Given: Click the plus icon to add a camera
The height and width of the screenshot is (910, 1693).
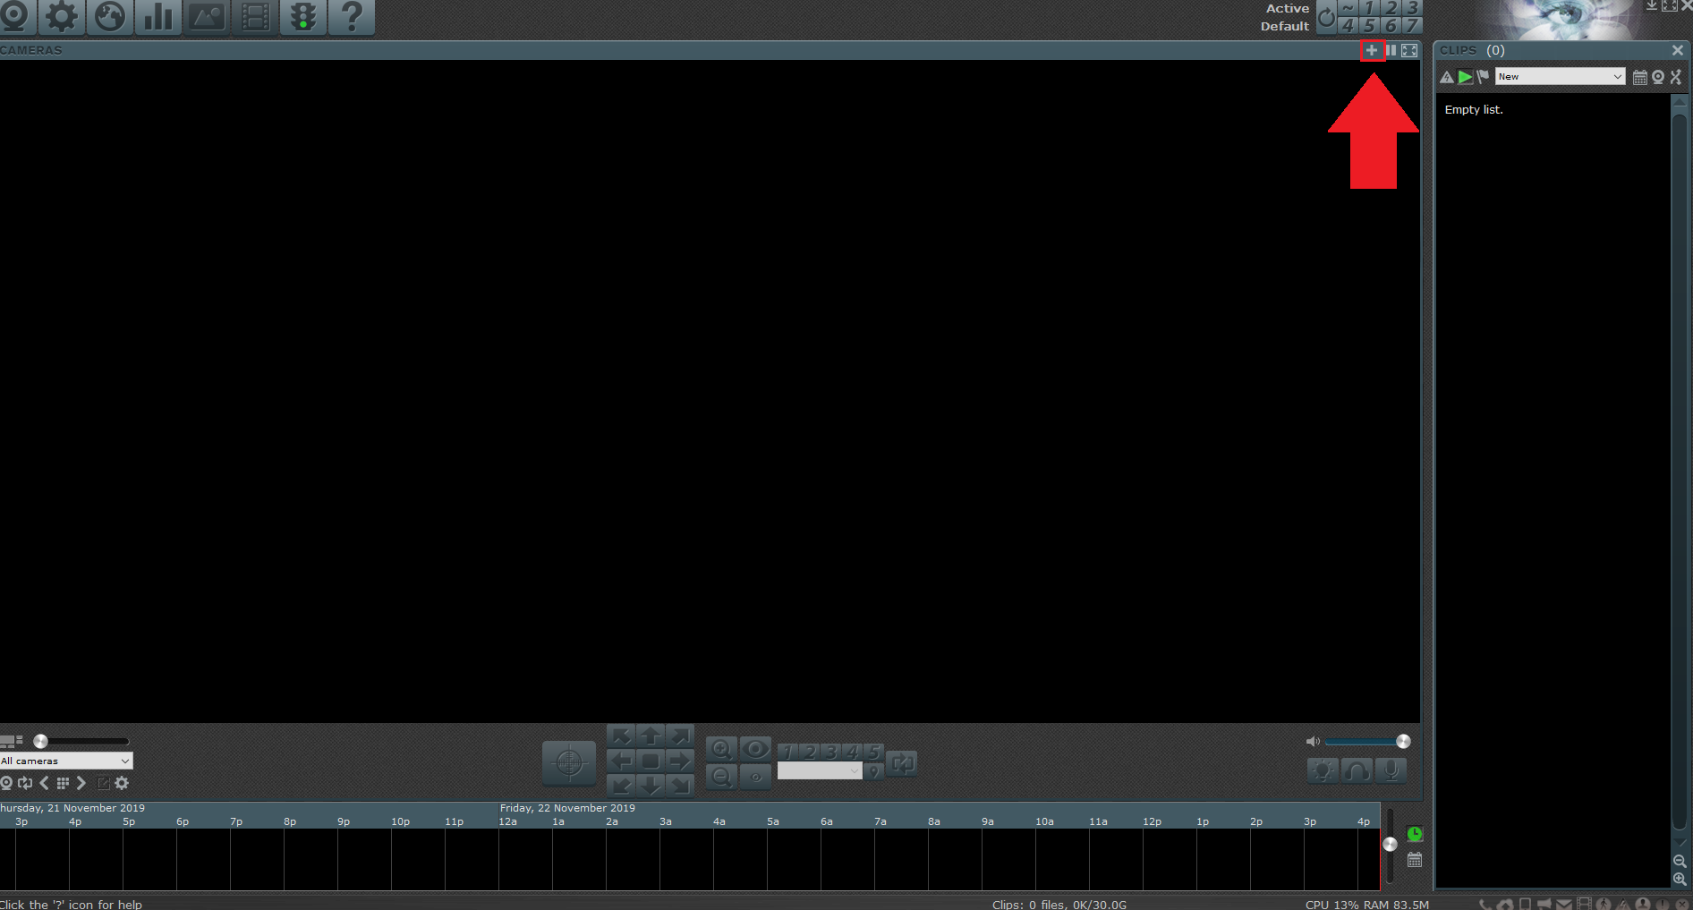Looking at the screenshot, I should click(x=1371, y=51).
